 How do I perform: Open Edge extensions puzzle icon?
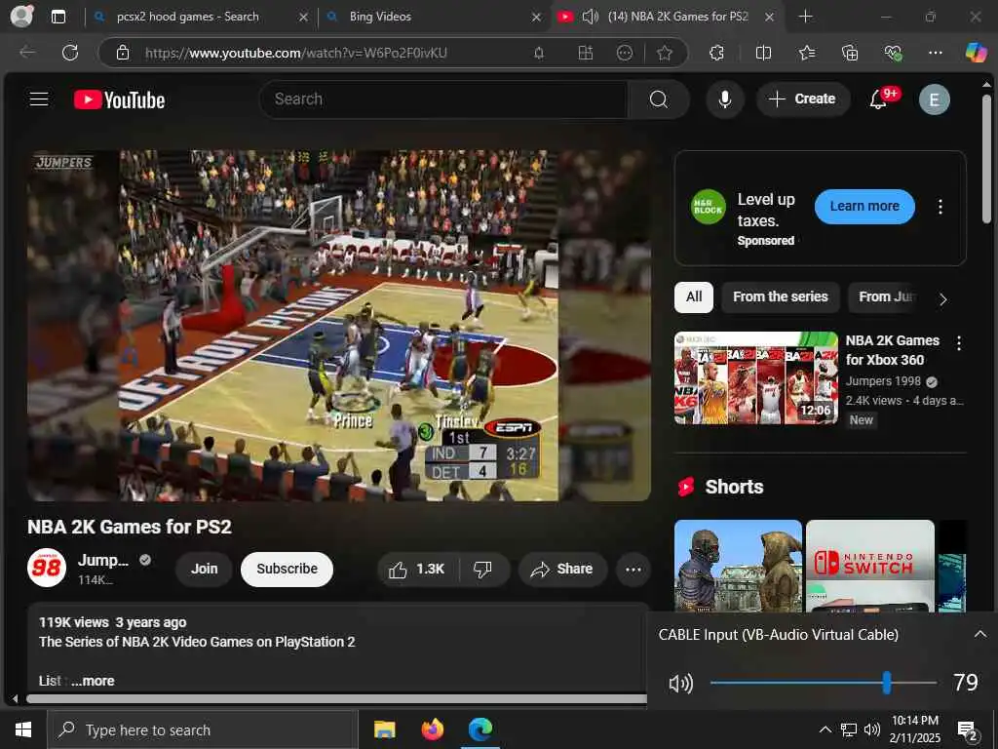click(716, 53)
